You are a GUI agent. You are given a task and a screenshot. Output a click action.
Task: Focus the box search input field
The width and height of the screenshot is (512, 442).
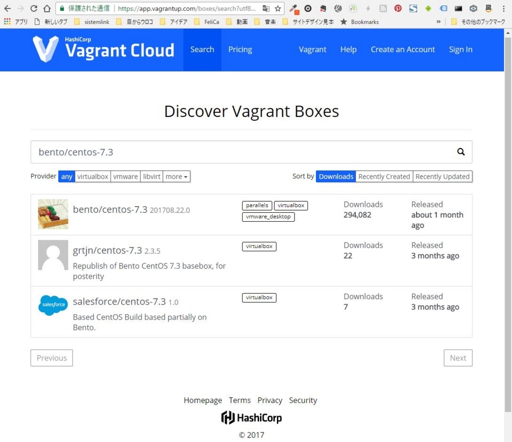[x=251, y=152]
